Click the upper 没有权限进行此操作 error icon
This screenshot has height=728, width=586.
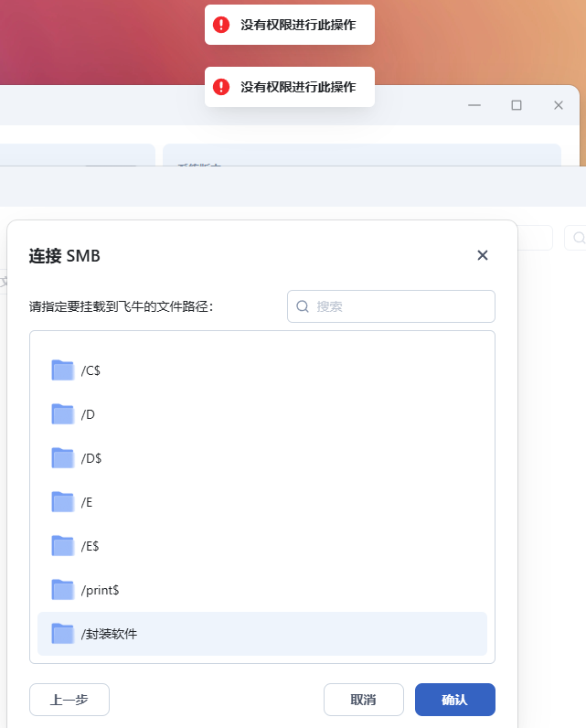[221, 25]
